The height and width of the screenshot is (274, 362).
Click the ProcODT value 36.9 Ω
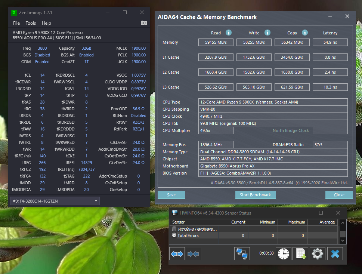(139, 108)
